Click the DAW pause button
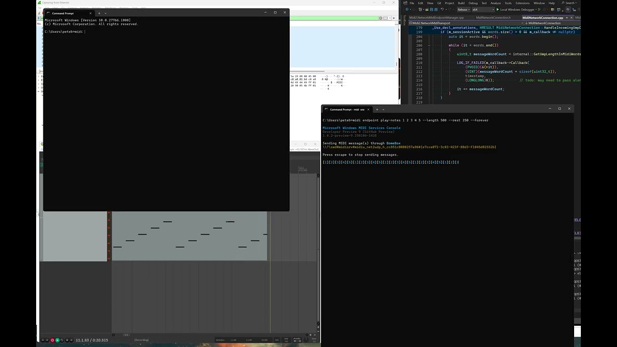Viewport: 617px width, 347px height. 71,340
